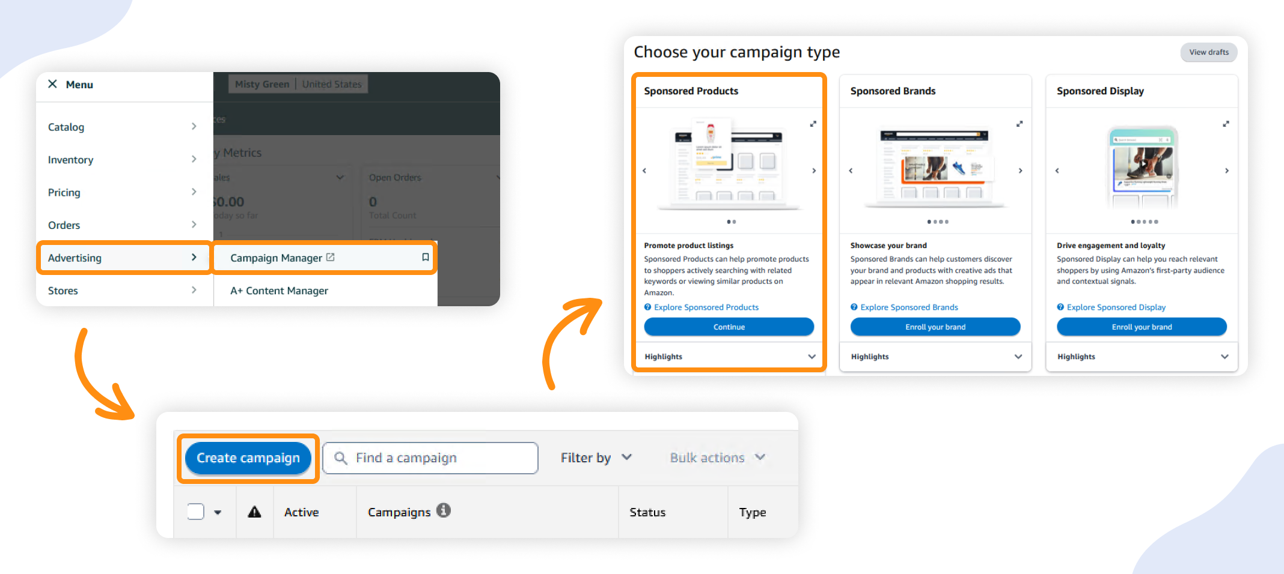The height and width of the screenshot is (574, 1284).
Task: Advance the Sponsored Brands image carousel
Action: [1020, 171]
